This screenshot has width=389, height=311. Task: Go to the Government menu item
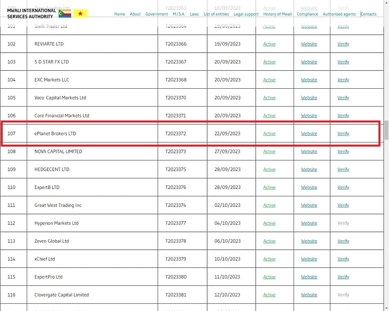pos(156,14)
